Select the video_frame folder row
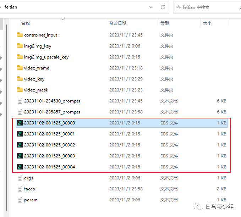Viewport: 241px width, 217px height. pyautogui.click(x=121, y=68)
